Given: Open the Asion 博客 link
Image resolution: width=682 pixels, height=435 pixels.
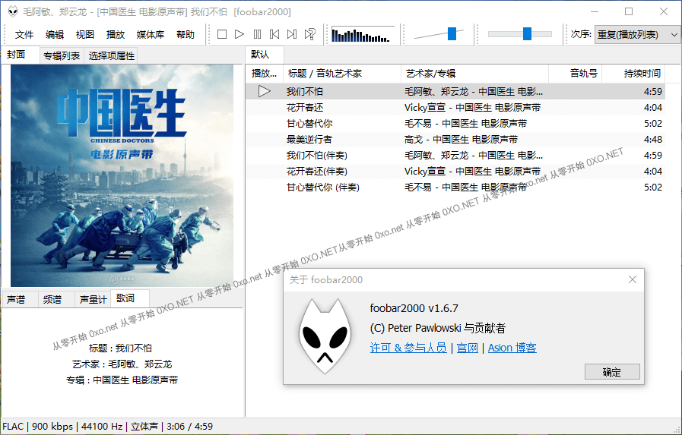Looking at the screenshot, I should [x=512, y=348].
